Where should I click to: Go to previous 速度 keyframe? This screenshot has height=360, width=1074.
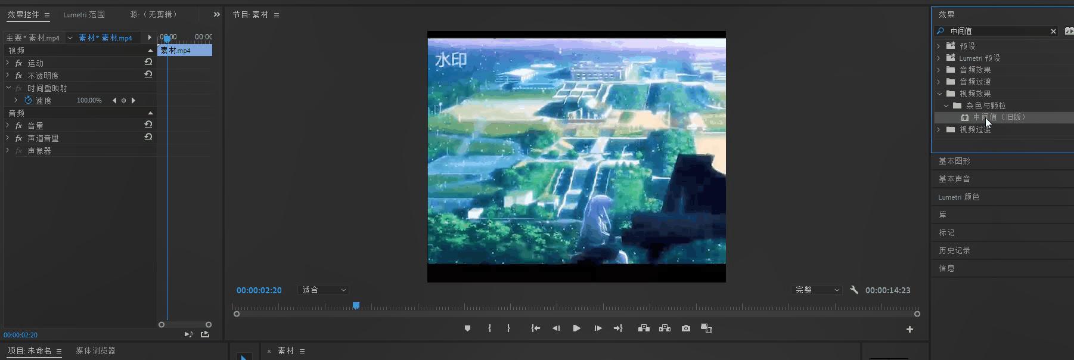tap(114, 101)
